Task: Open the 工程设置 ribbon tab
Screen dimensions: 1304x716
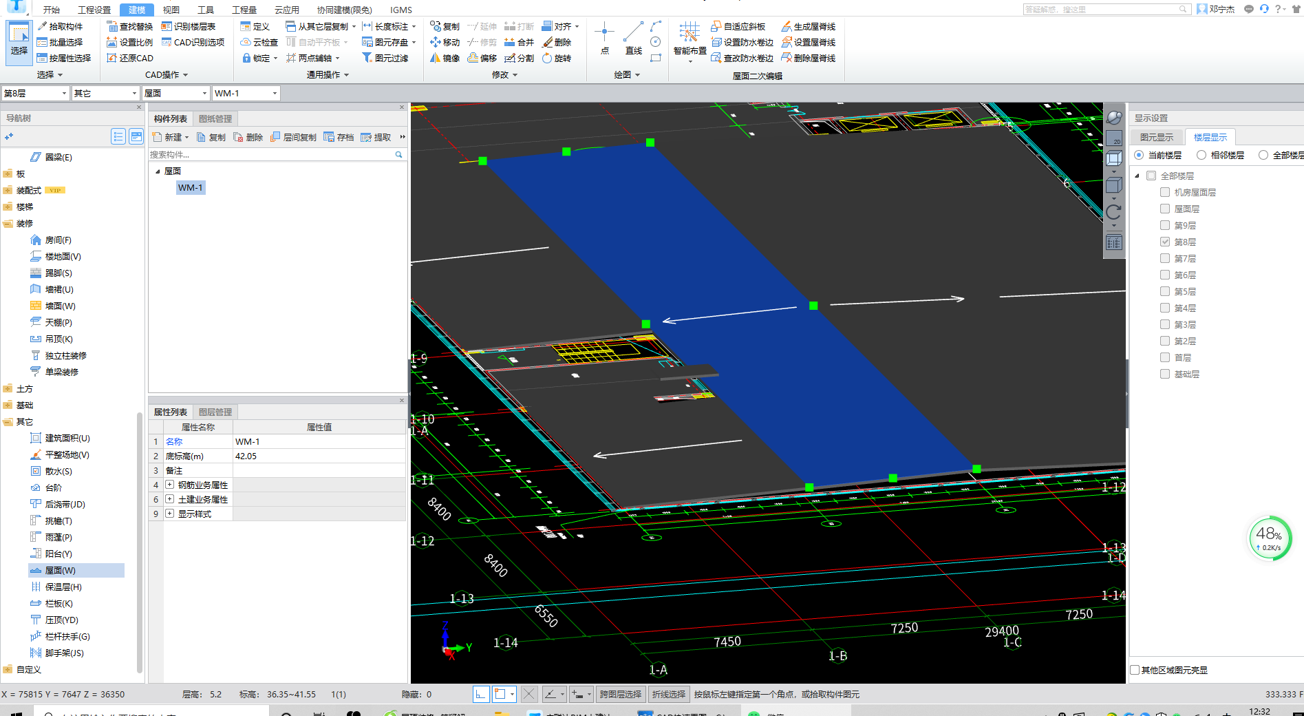Action: [94, 10]
